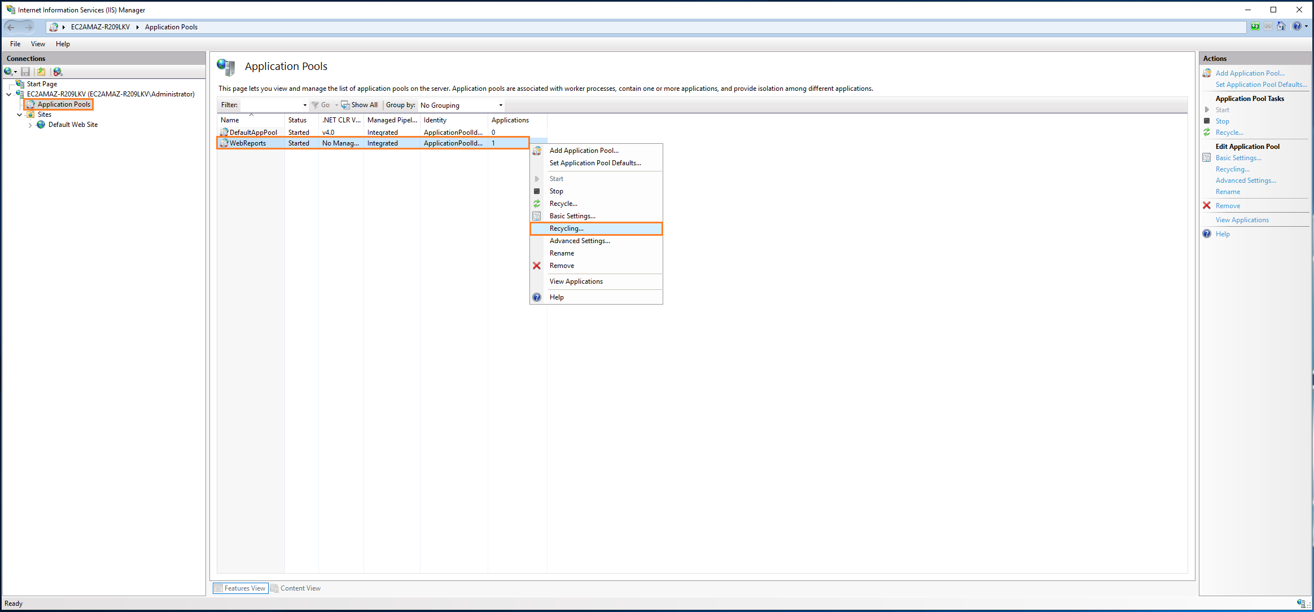This screenshot has height=612, width=1314.
Task: Click the Save Connections disk icon
Action: point(25,72)
